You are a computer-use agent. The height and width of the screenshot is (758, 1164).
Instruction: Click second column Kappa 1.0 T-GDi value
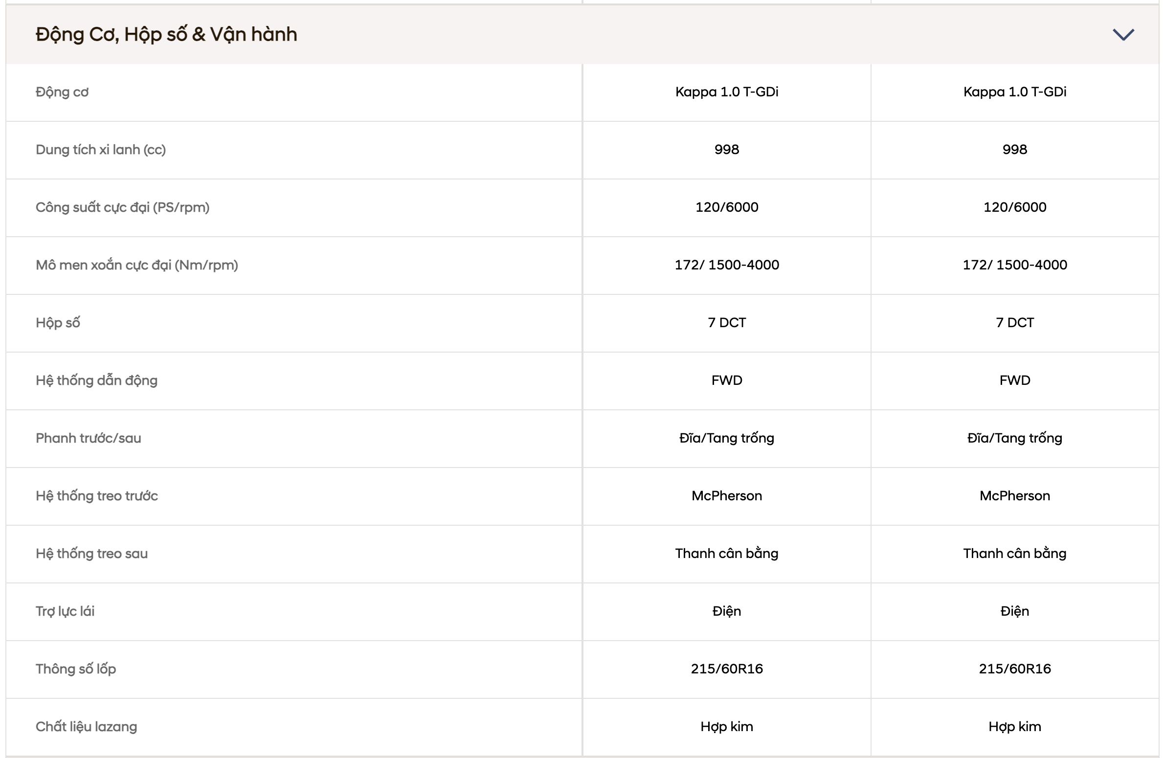(1015, 92)
